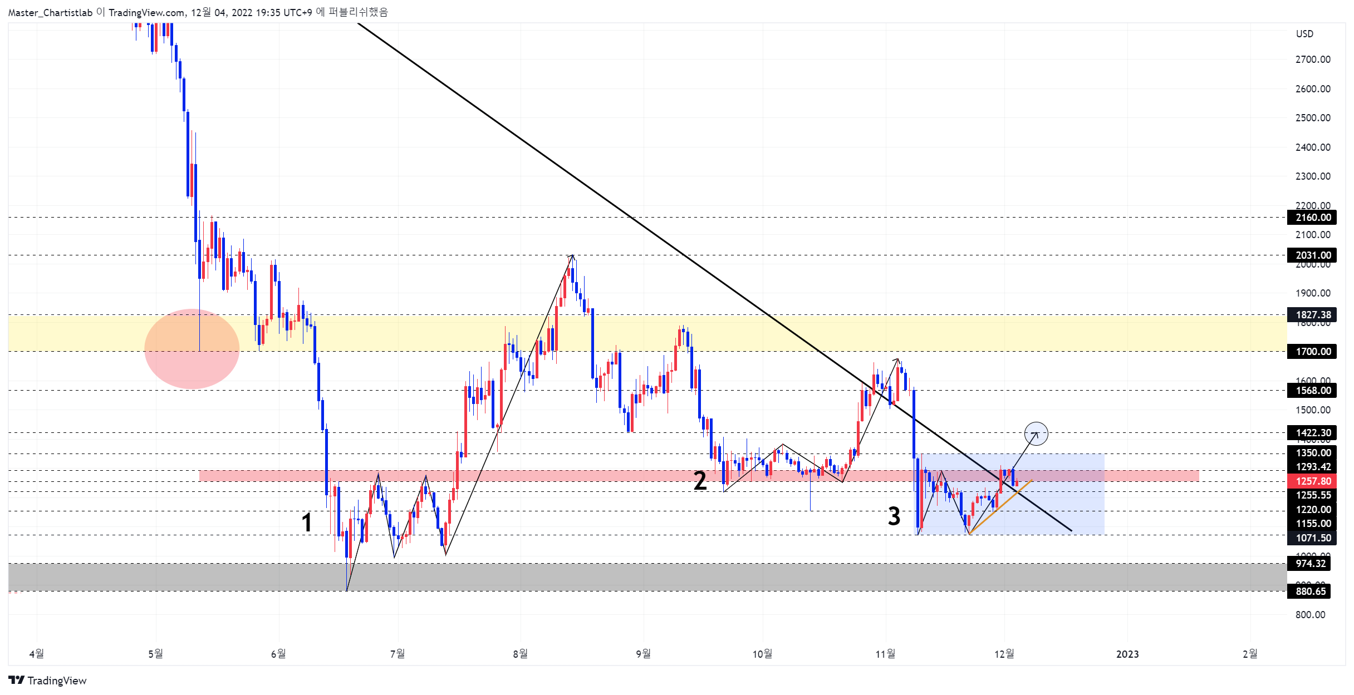Click the pink ellipse highlight on chart

pyautogui.click(x=192, y=349)
